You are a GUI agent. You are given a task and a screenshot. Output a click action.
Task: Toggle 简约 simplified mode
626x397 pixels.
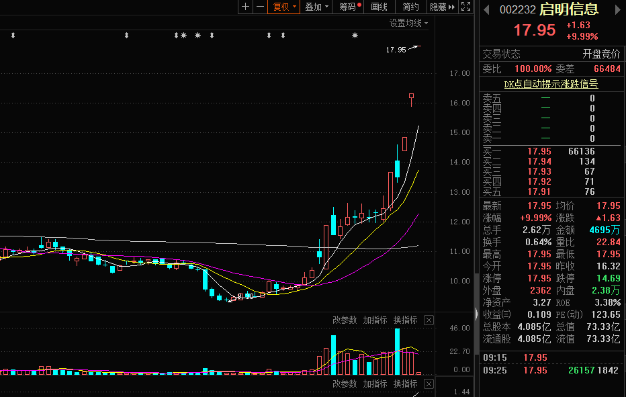coord(410,7)
